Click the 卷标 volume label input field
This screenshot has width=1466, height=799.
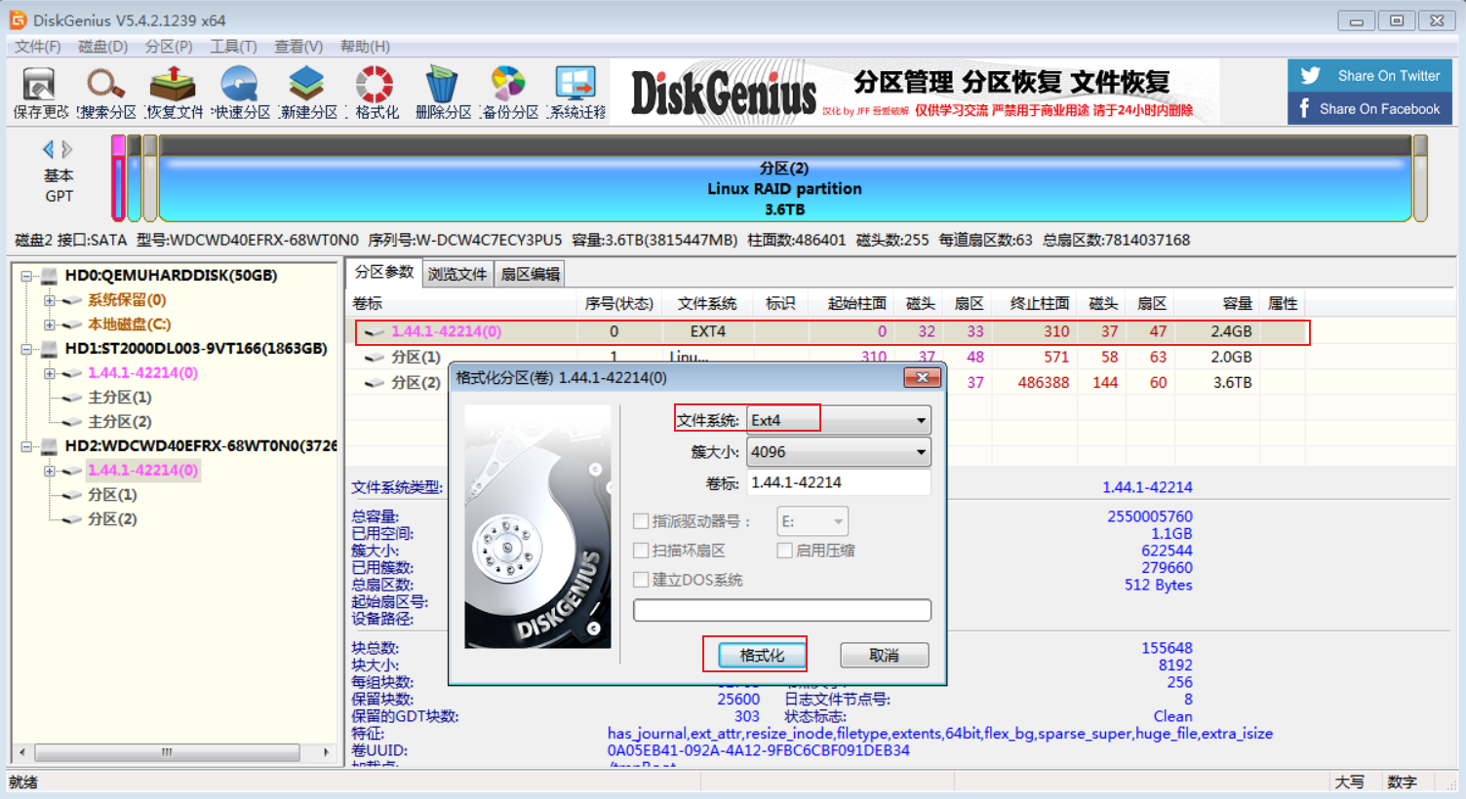coord(838,482)
